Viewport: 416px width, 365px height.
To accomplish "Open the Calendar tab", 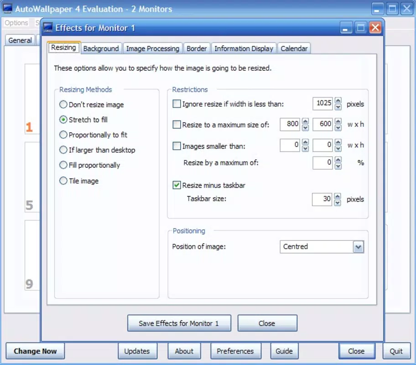I will [x=294, y=48].
